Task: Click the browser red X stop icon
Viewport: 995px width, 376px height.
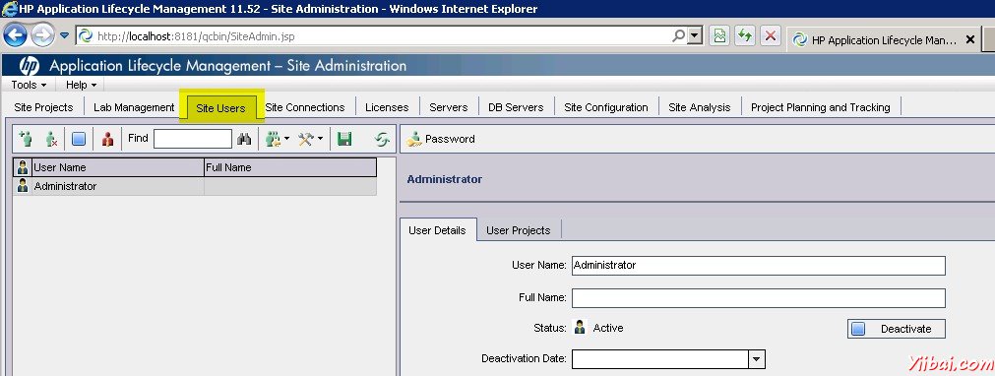Action: coord(770,36)
